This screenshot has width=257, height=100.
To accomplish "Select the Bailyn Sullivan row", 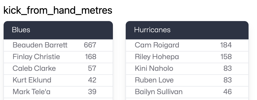I will click(187, 92).
